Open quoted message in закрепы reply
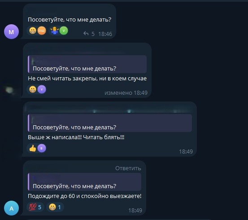Viewport: 248px width, 220px height. tap(87, 64)
